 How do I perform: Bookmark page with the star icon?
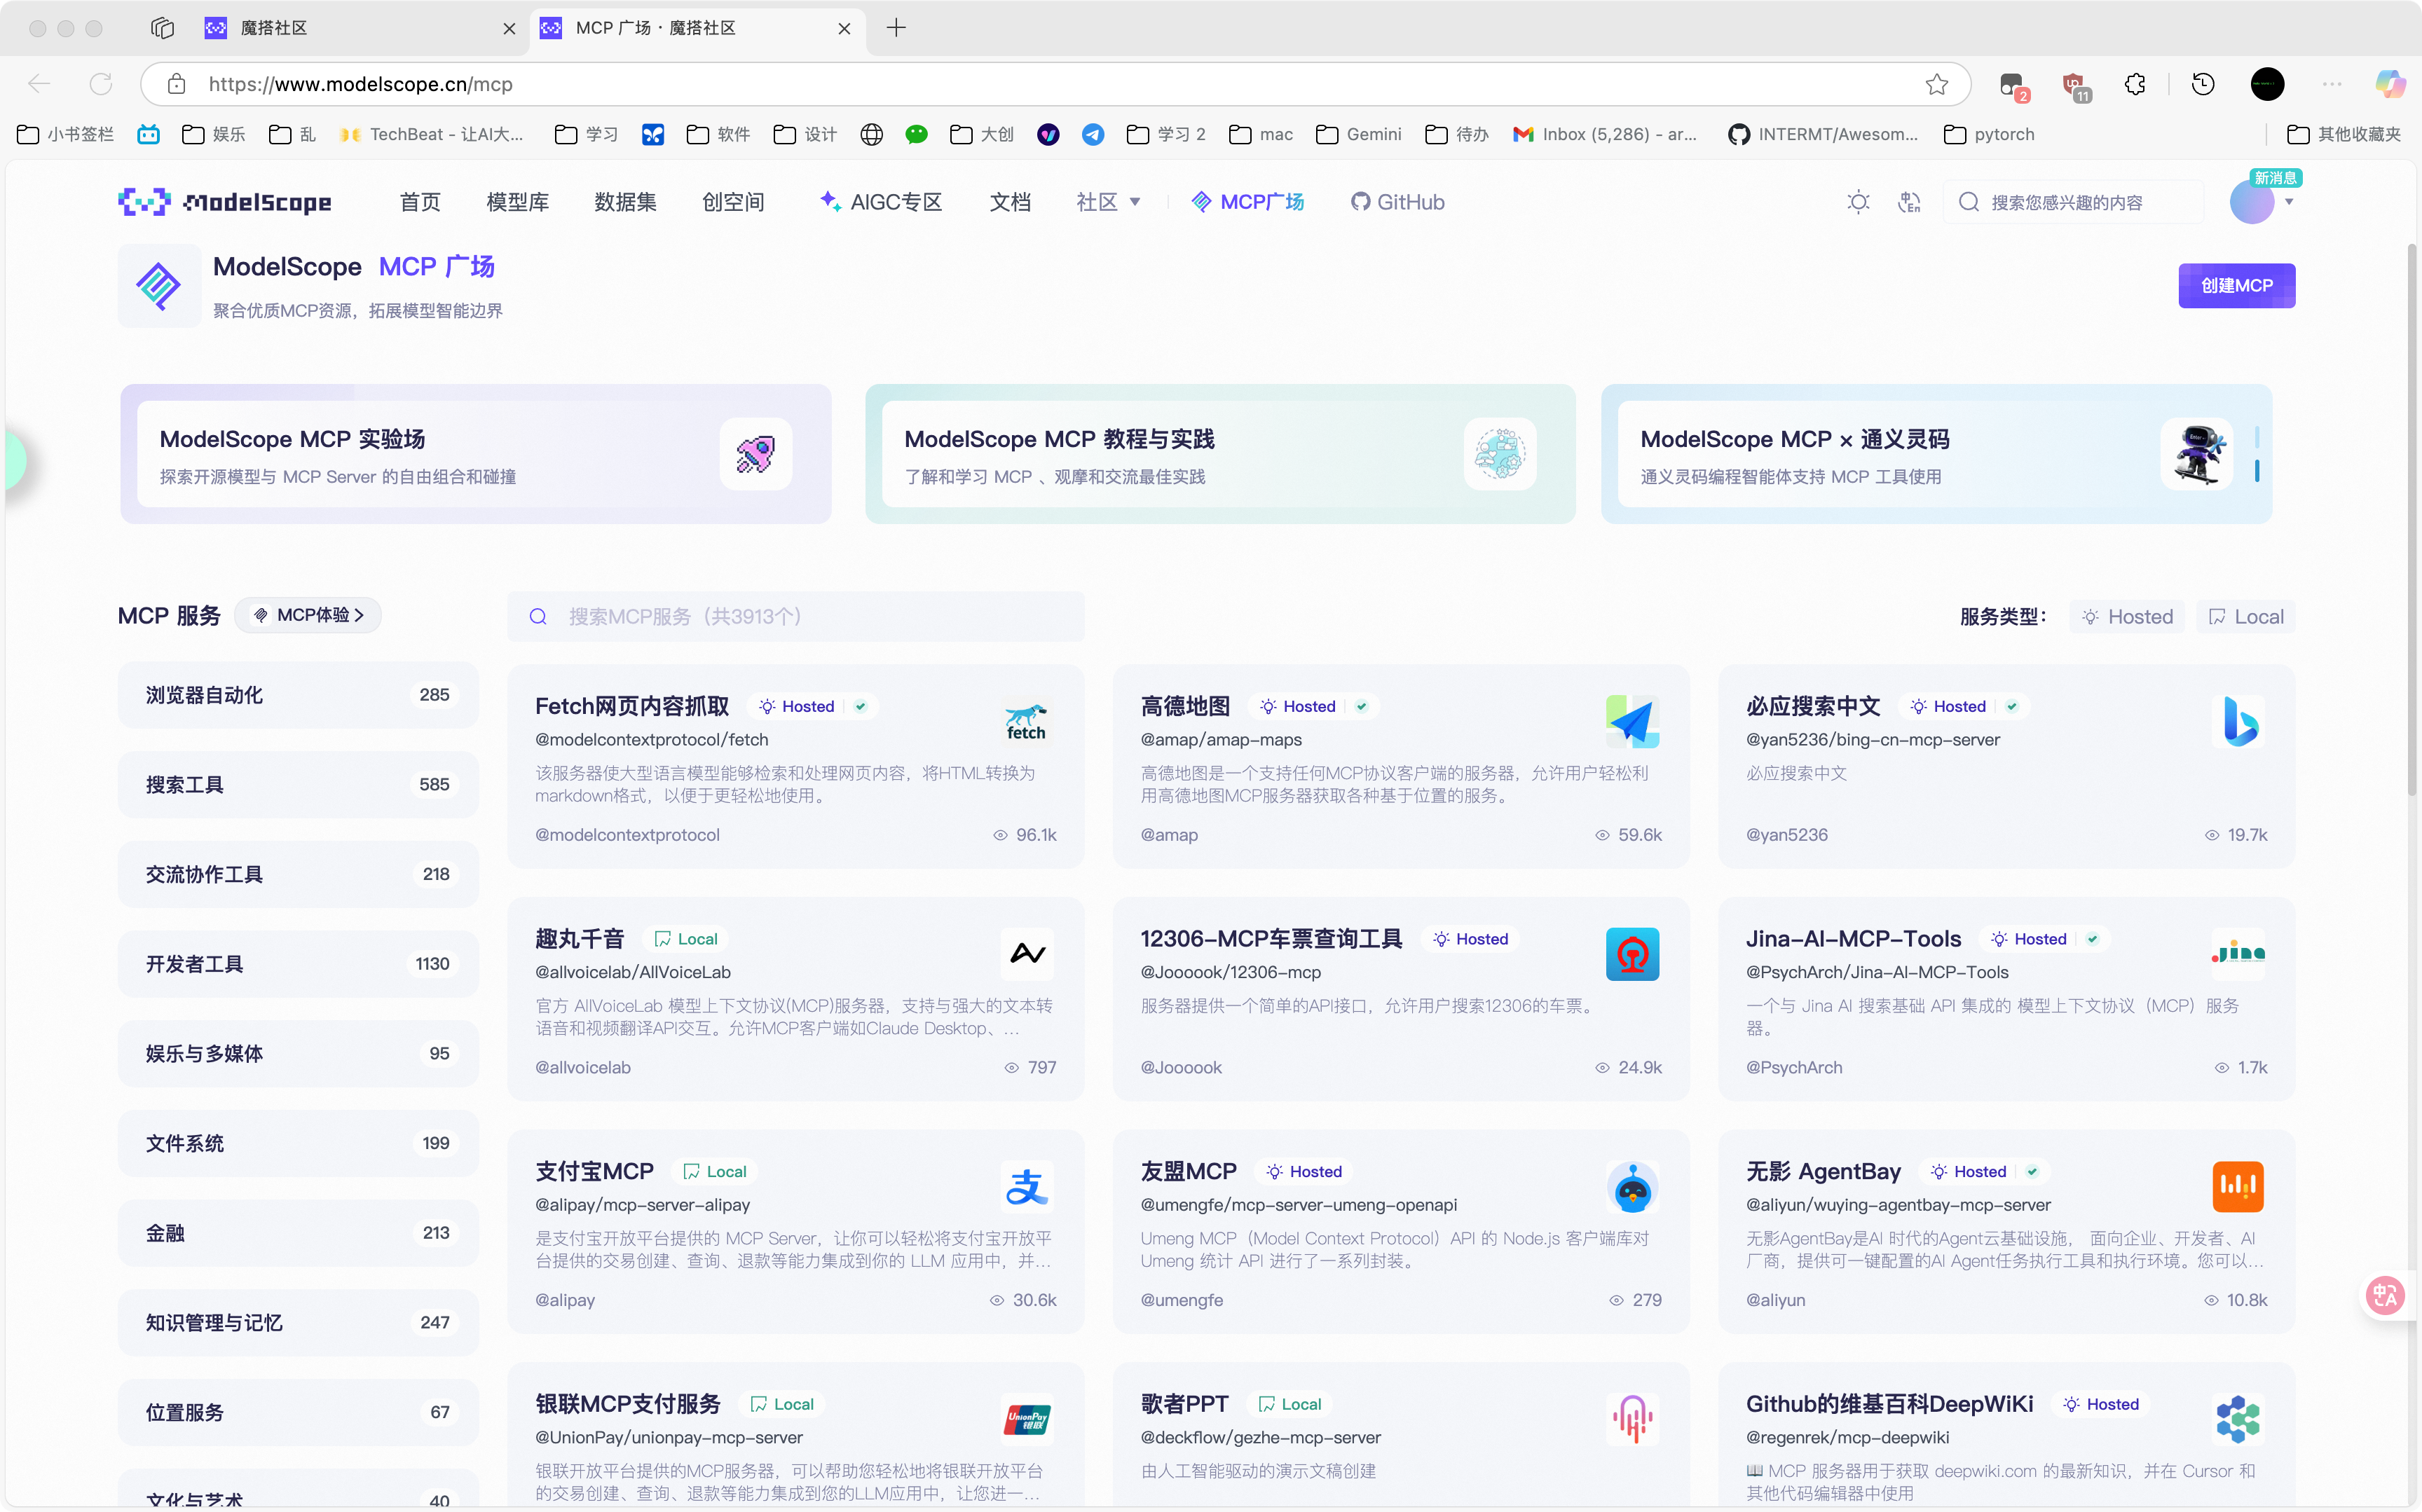[x=1936, y=84]
